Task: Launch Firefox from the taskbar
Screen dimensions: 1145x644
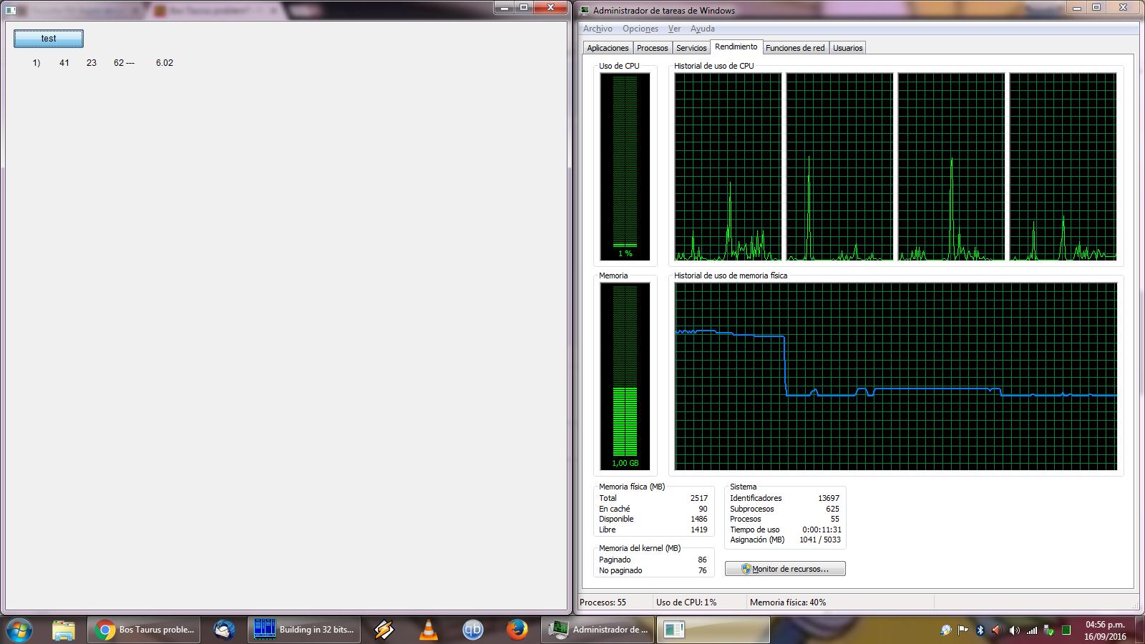Action: point(517,630)
